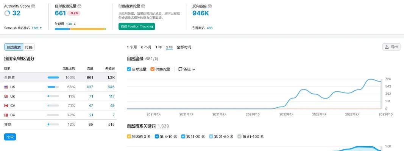Open US keywords value 645
This screenshot has height=151, width=404.
point(111,87)
